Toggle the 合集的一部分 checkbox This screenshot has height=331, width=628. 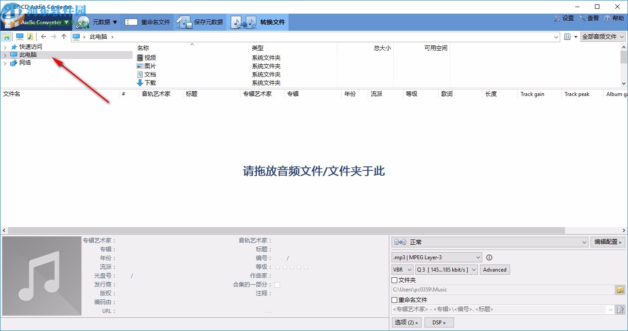point(277,284)
